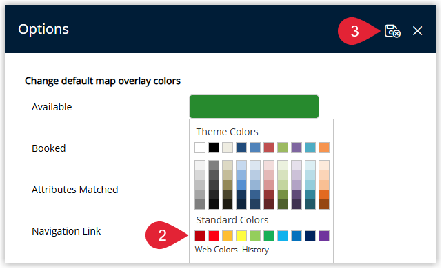The image size is (442, 269).
Task: Select white theme color swatch
Action: click(200, 148)
